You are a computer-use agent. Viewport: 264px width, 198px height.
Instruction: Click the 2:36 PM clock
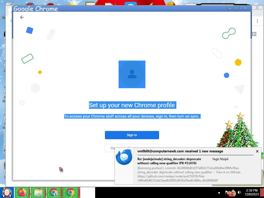[252, 192]
